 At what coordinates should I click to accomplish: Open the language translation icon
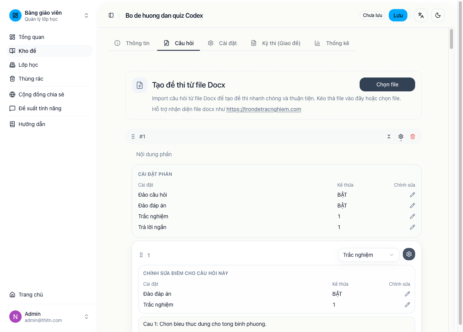point(421,15)
